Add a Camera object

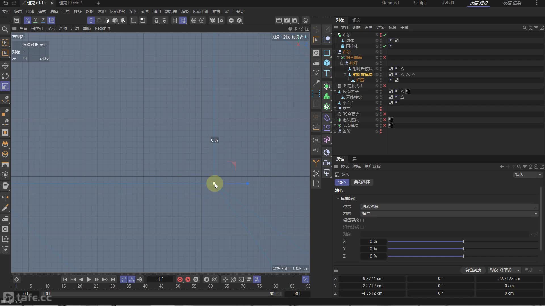point(327,163)
